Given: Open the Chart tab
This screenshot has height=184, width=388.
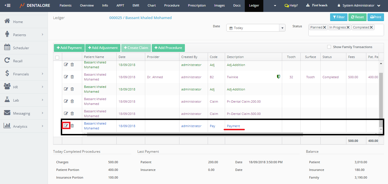Looking at the screenshot, I should click(x=151, y=6).
